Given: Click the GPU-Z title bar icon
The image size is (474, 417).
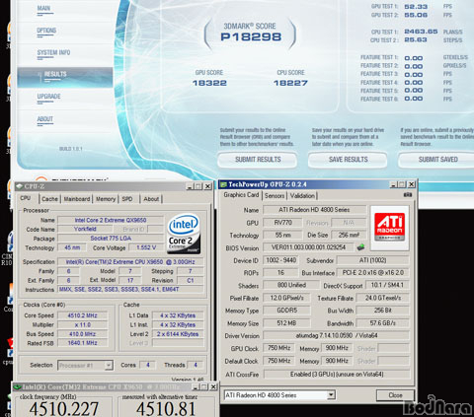Looking at the screenshot, I should pyautogui.click(x=224, y=184).
